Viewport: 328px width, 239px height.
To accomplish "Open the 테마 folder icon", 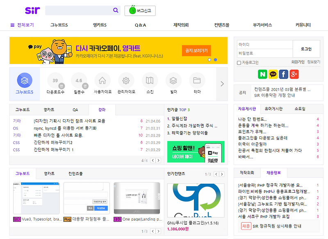I will [197, 81].
